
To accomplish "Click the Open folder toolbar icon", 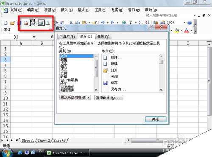I will (x=12, y=23).
